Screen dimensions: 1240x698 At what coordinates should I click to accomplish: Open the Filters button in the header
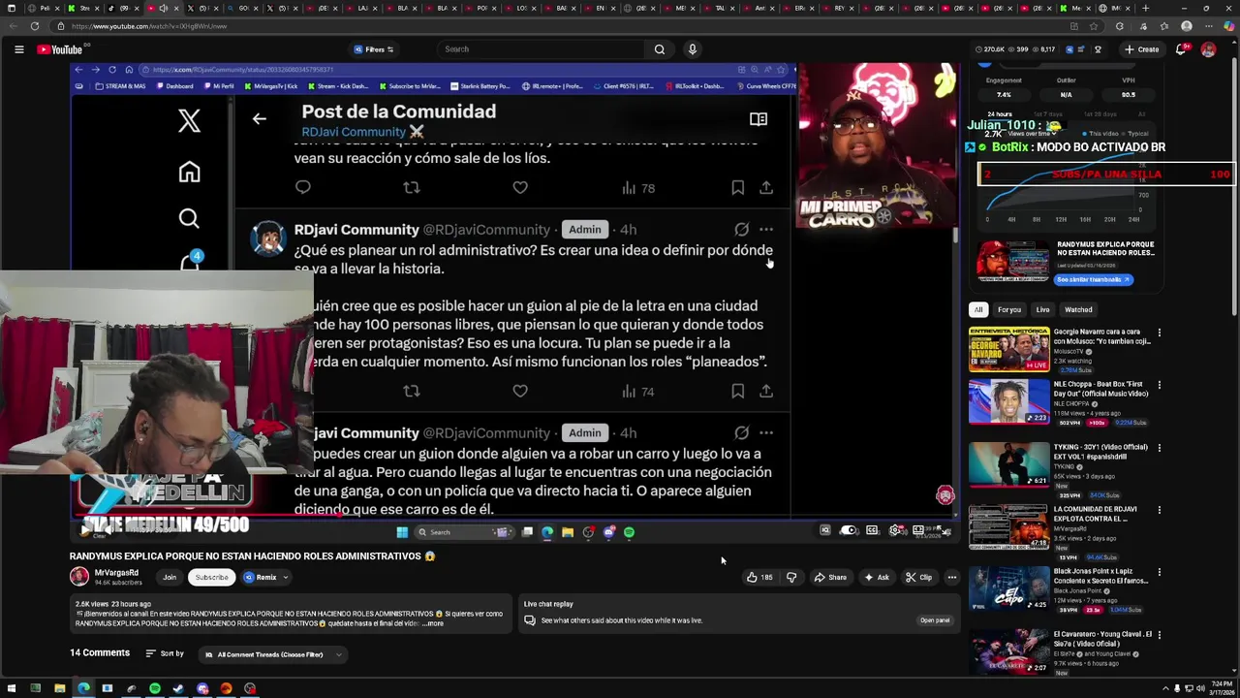click(374, 49)
